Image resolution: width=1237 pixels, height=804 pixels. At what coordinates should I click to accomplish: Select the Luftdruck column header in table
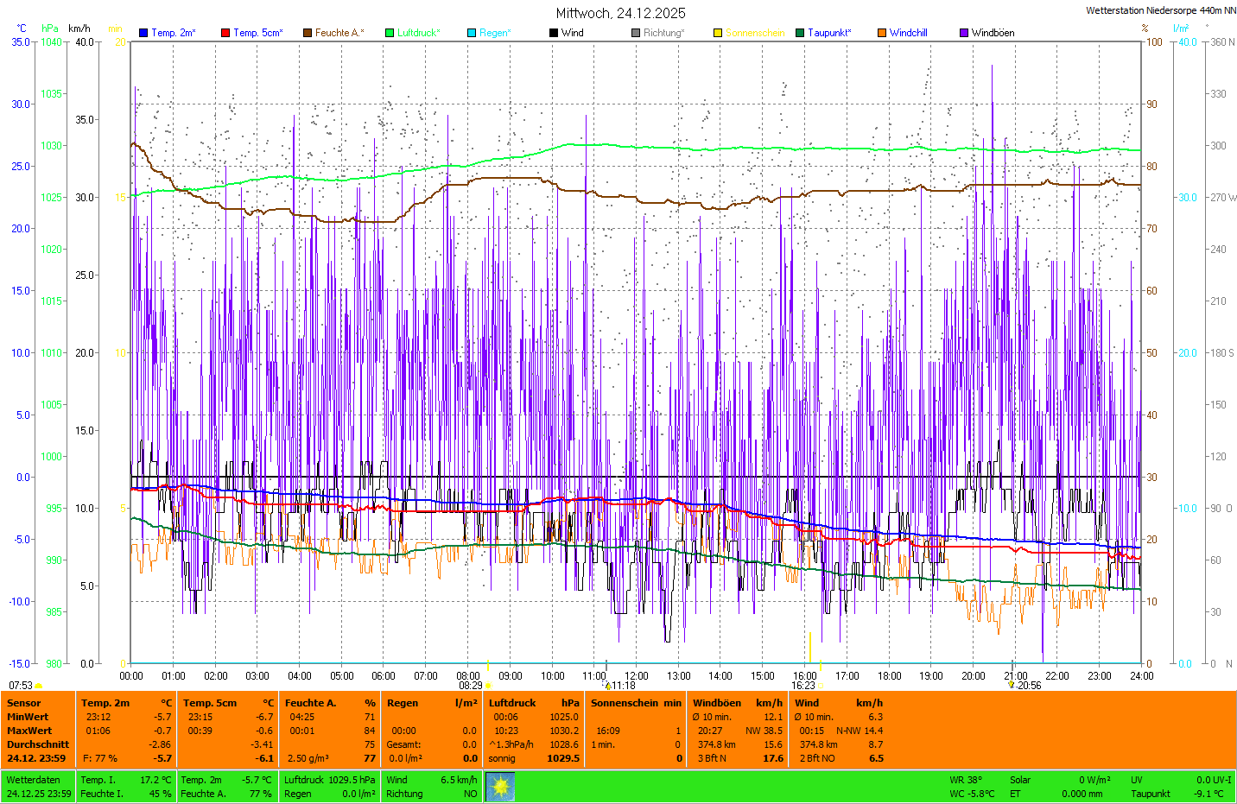tap(512, 703)
